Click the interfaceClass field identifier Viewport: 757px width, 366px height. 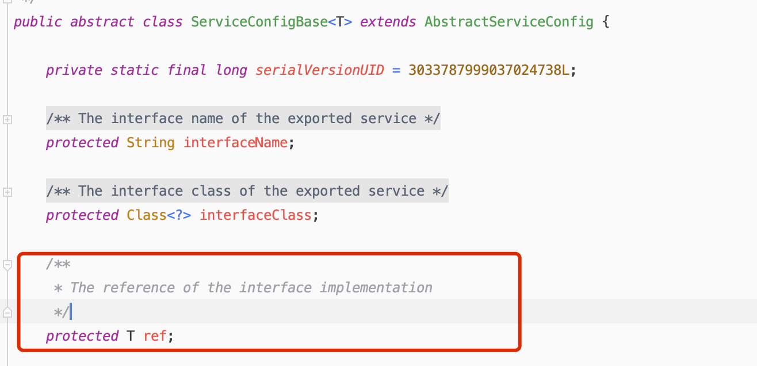point(255,215)
